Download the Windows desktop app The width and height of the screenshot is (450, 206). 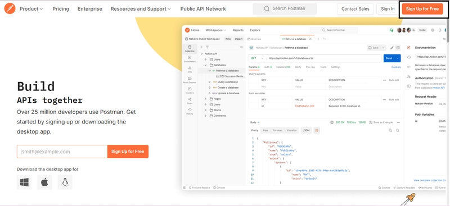click(x=24, y=182)
